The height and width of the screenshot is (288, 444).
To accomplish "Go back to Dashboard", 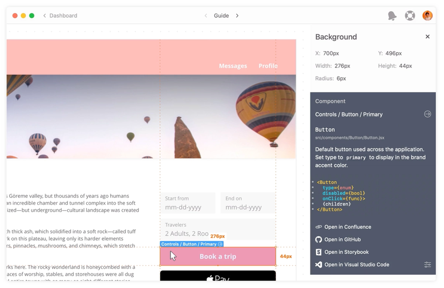I will coord(60,16).
